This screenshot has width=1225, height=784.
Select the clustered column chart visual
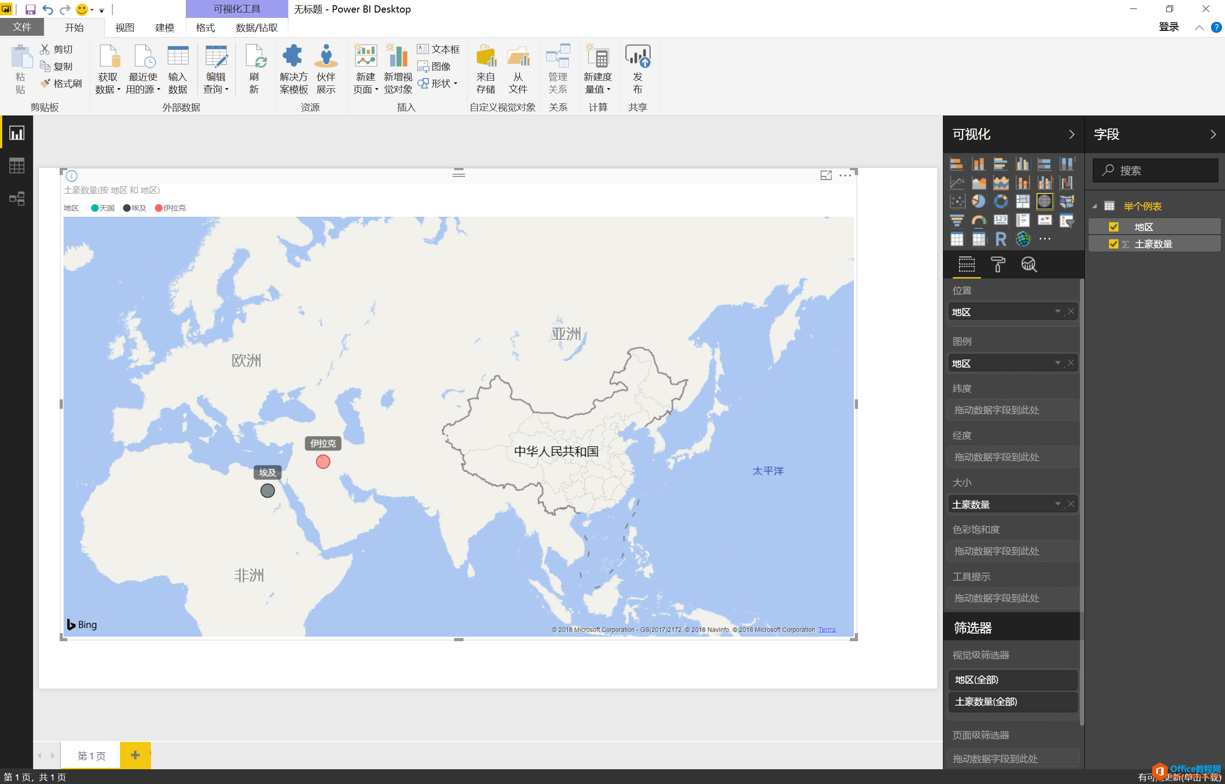tap(1023, 164)
